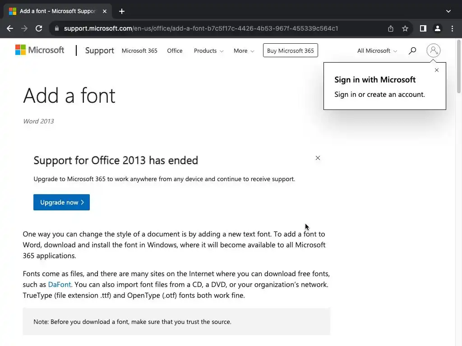Reload the page with the refresh icon
The width and height of the screenshot is (462, 346).
coord(39,28)
